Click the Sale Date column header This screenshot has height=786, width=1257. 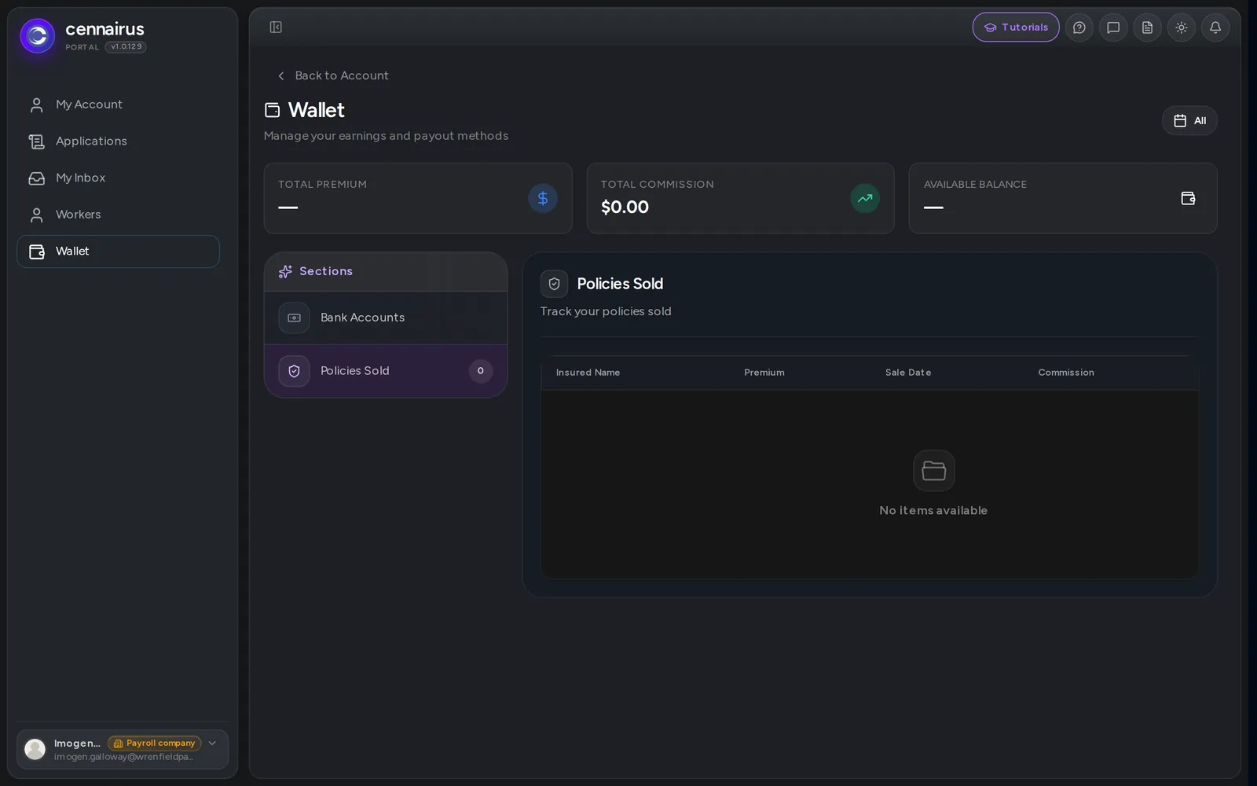click(908, 373)
